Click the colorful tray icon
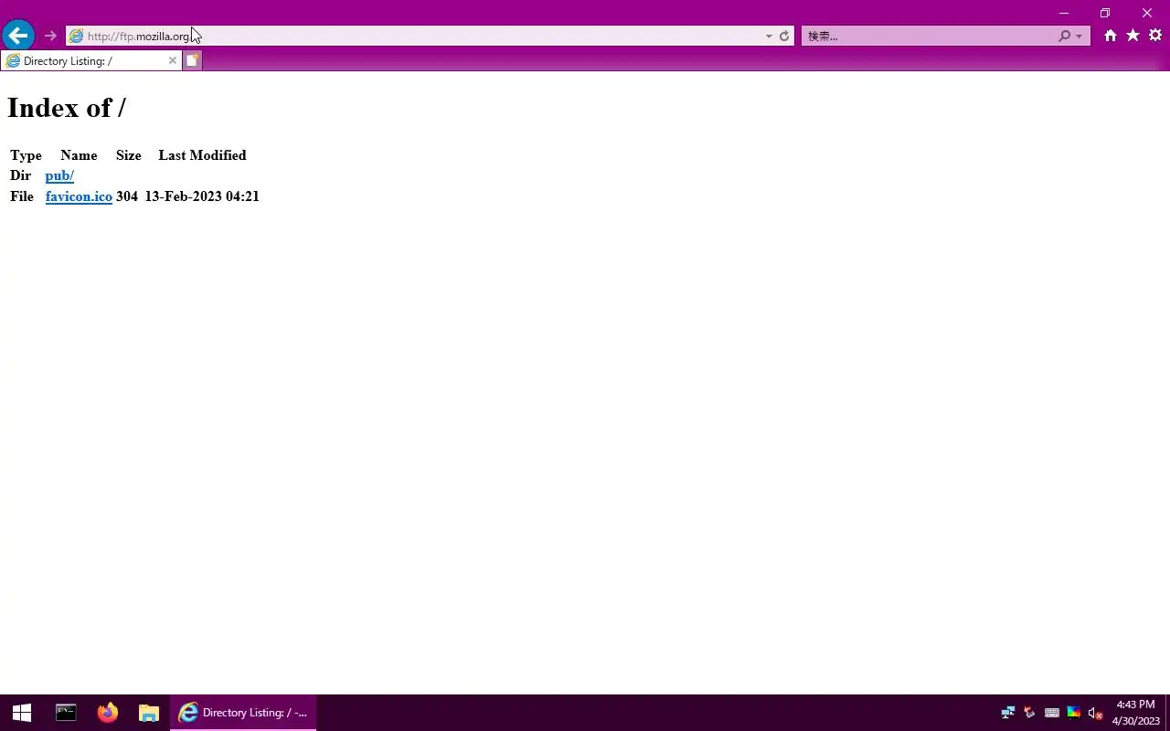This screenshot has width=1170, height=731. point(1074,713)
